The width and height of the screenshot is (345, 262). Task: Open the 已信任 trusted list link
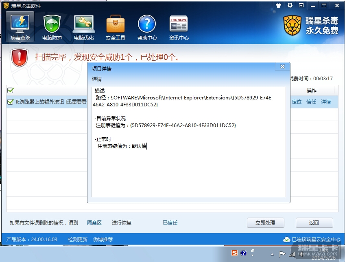170,223
